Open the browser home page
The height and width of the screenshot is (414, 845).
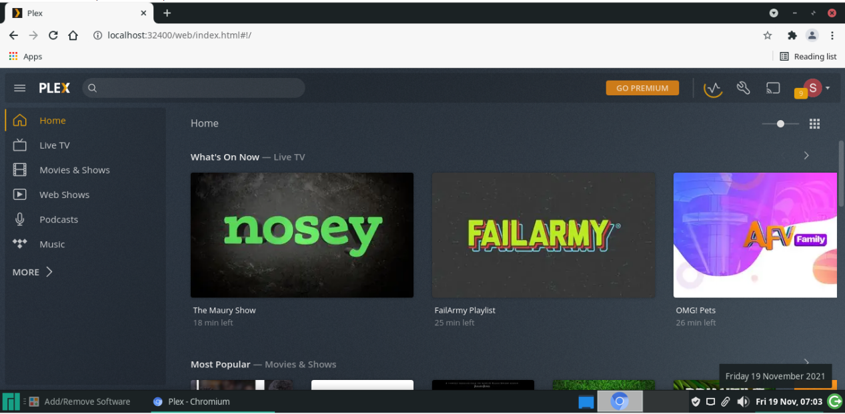(73, 35)
